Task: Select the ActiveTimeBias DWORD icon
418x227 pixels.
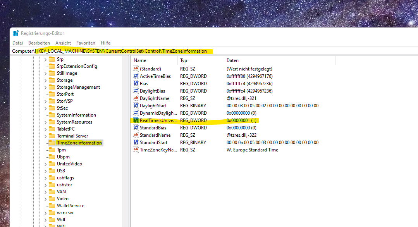Action: point(136,76)
